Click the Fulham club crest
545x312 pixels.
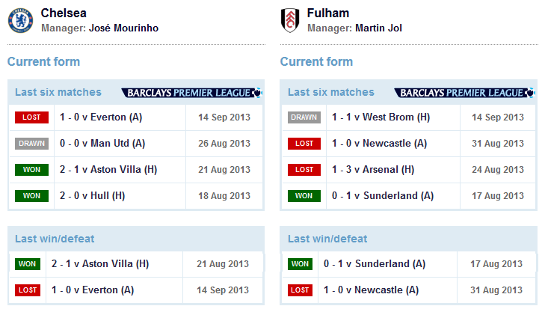[x=290, y=20]
